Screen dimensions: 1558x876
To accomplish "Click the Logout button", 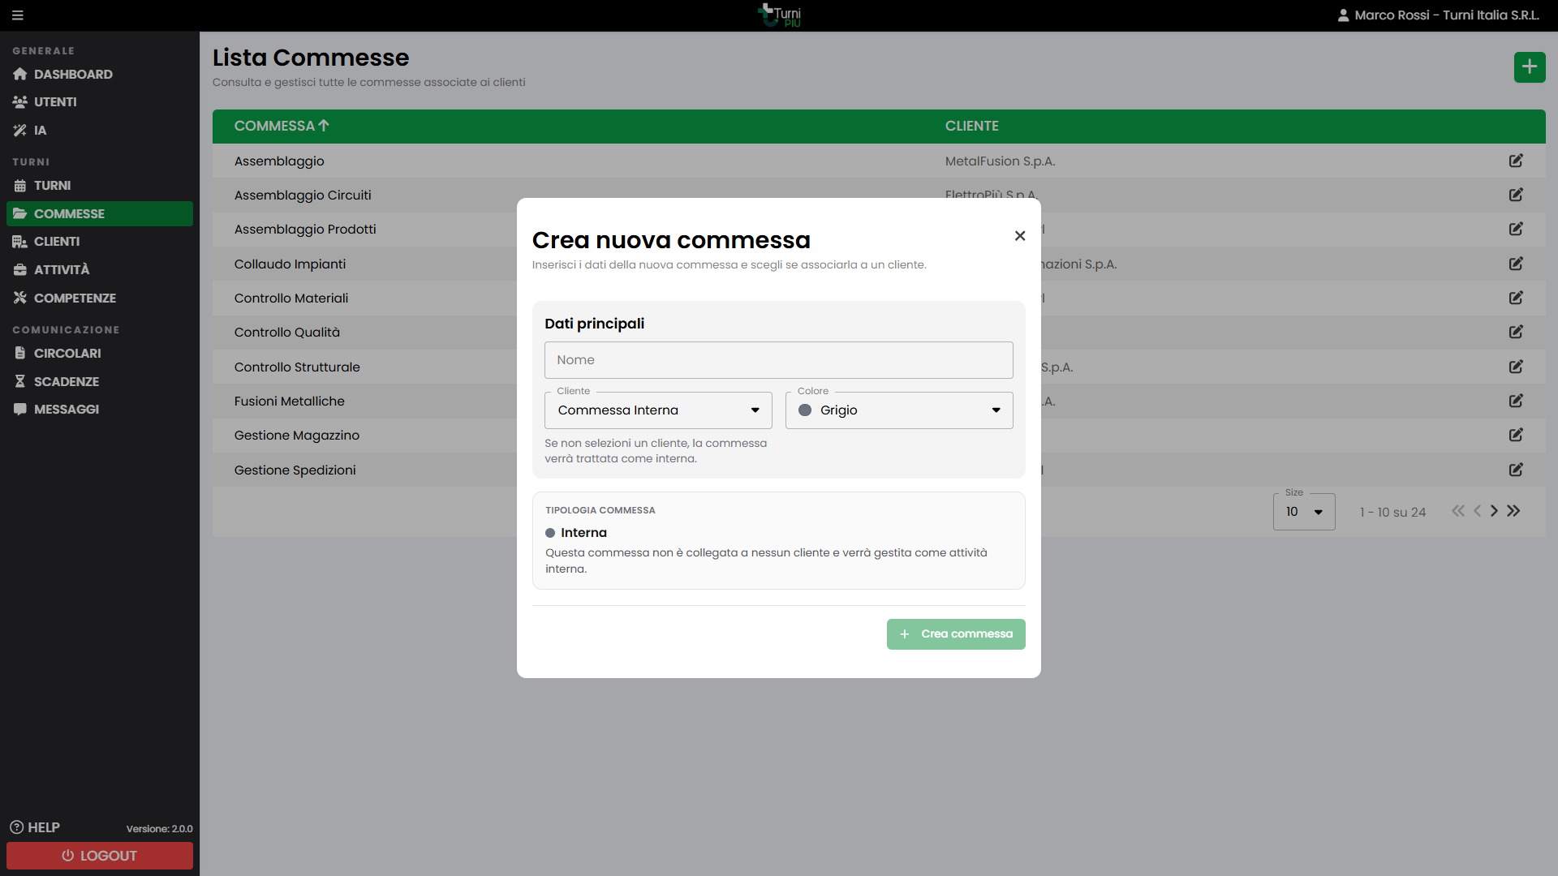I will point(100,856).
